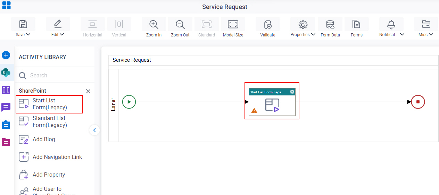This screenshot has width=439, height=195.
Task: Expand the Misc dropdown arrow
Action: (431, 34)
